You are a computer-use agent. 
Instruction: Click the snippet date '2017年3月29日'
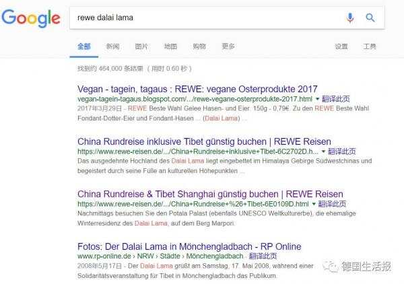click(x=100, y=108)
